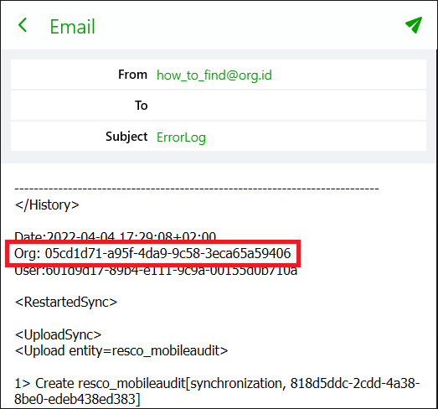
Task: Select the User: ID line
Action: click(x=156, y=272)
